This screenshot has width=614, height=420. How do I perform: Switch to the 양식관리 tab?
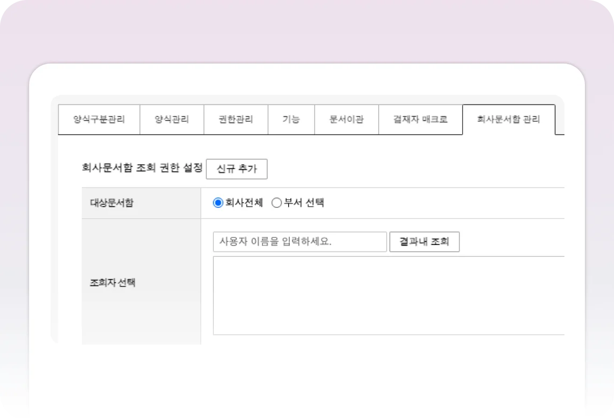pyautogui.click(x=172, y=120)
